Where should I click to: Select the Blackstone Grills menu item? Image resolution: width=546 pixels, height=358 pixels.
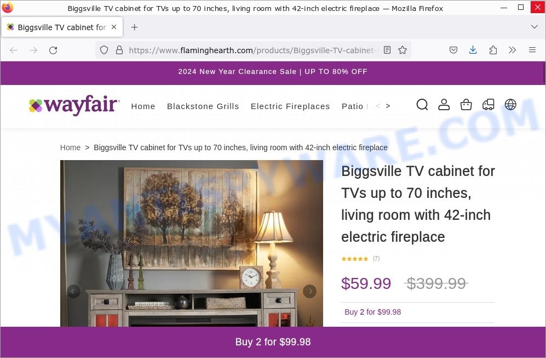click(x=203, y=106)
